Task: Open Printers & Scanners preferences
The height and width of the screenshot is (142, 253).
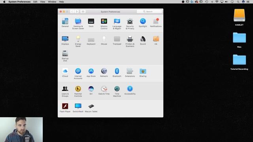Action: (x=130, y=41)
